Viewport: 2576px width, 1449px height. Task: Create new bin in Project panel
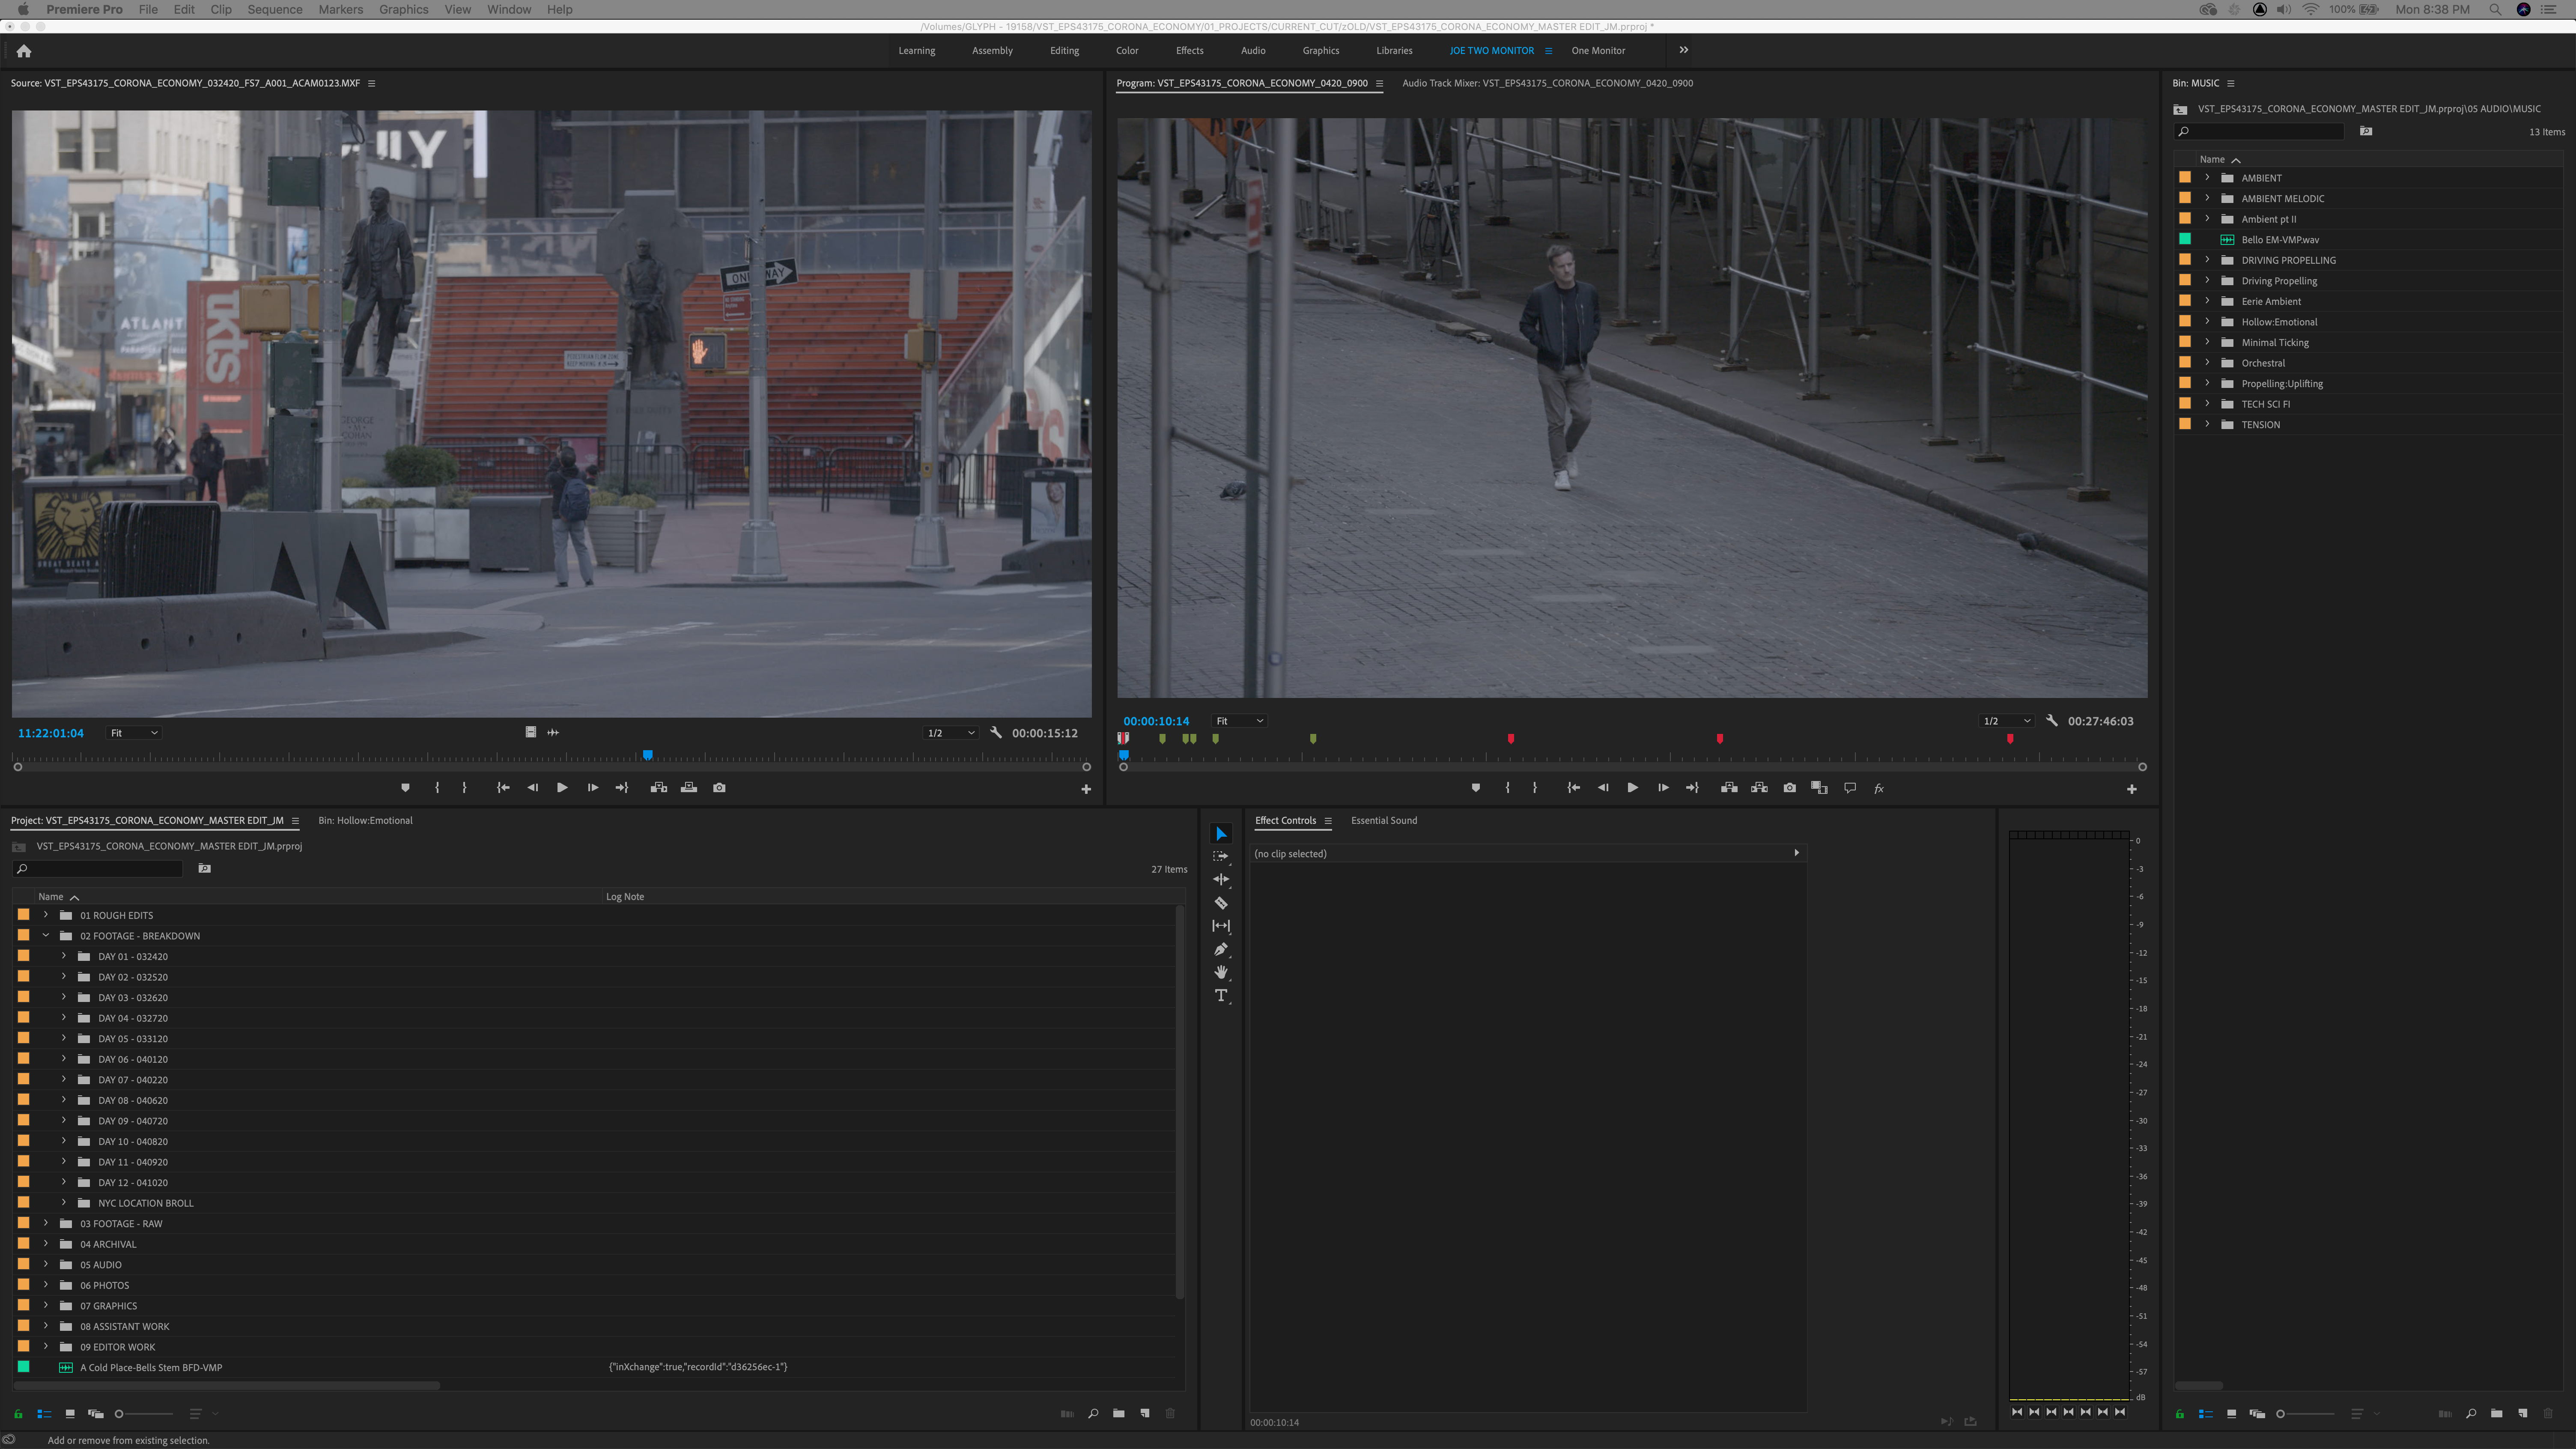click(x=1119, y=1414)
